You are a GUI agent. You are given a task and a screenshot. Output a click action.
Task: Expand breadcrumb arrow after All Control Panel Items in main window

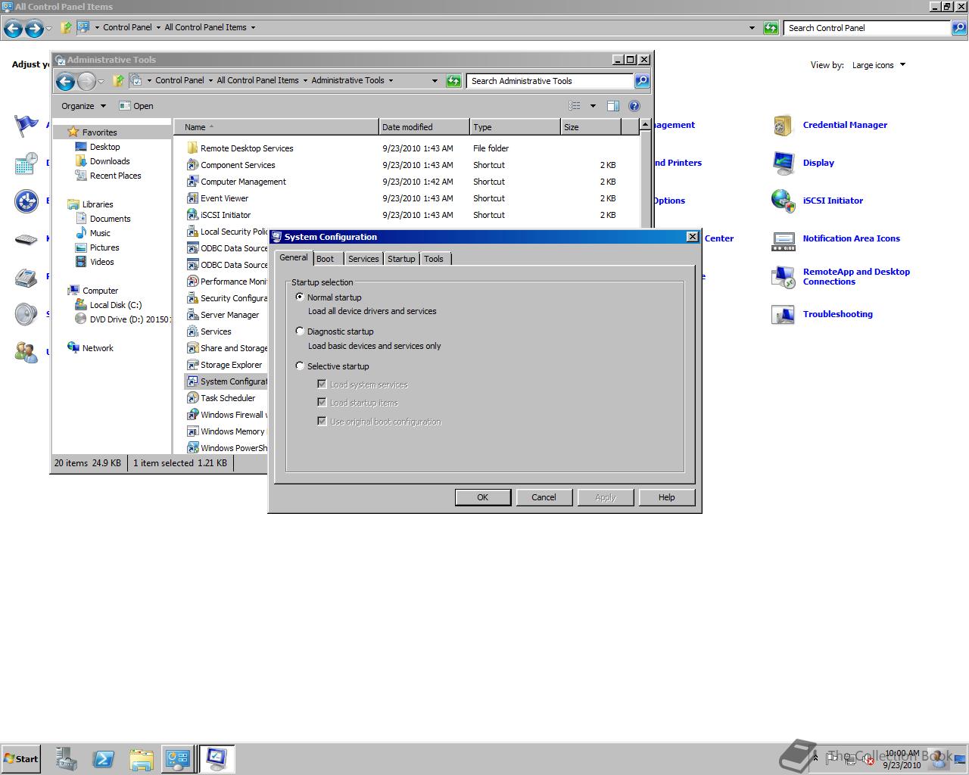pos(253,27)
